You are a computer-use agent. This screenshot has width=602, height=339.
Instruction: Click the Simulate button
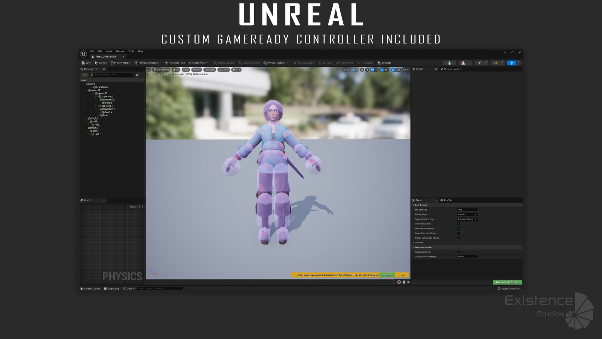click(x=384, y=63)
